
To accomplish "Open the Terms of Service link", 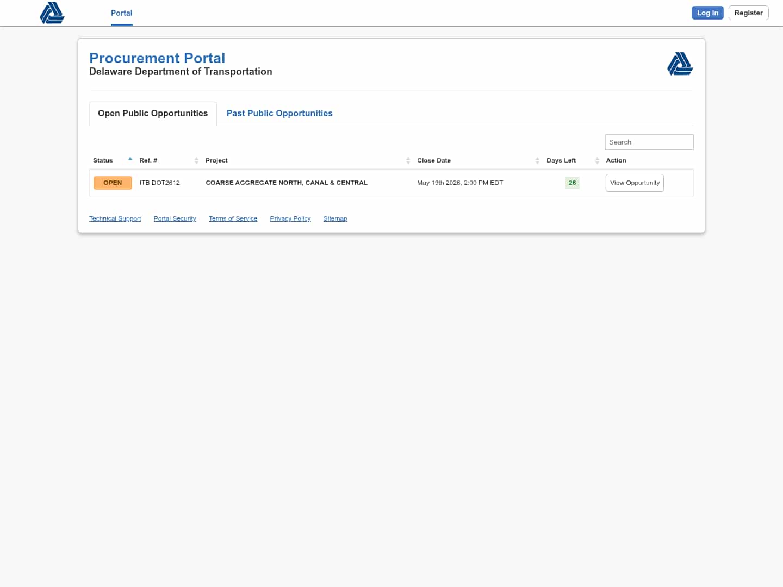I will [233, 218].
